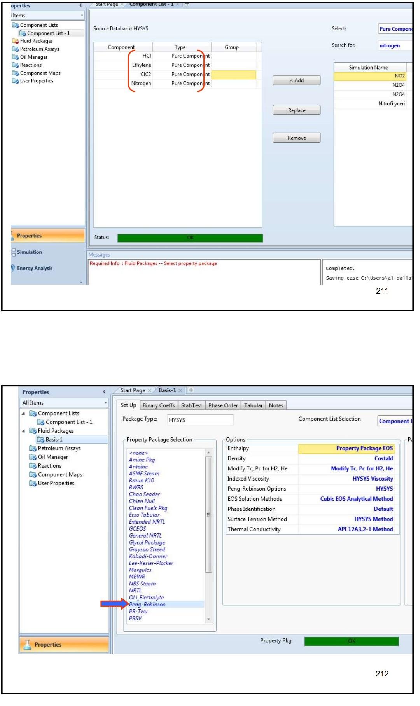The image size is (420, 706).
Task: Click the < Add button
Action: [x=297, y=80]
